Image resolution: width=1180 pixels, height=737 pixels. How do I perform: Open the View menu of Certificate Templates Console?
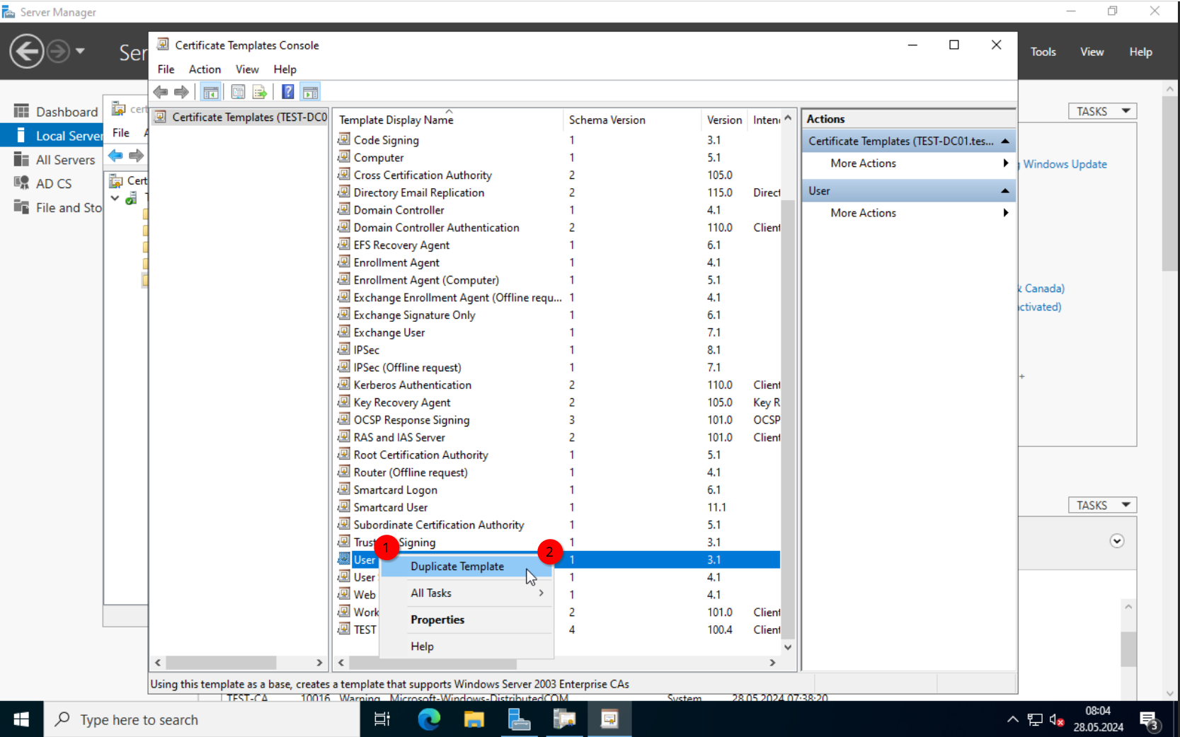[x=247, y=69]
